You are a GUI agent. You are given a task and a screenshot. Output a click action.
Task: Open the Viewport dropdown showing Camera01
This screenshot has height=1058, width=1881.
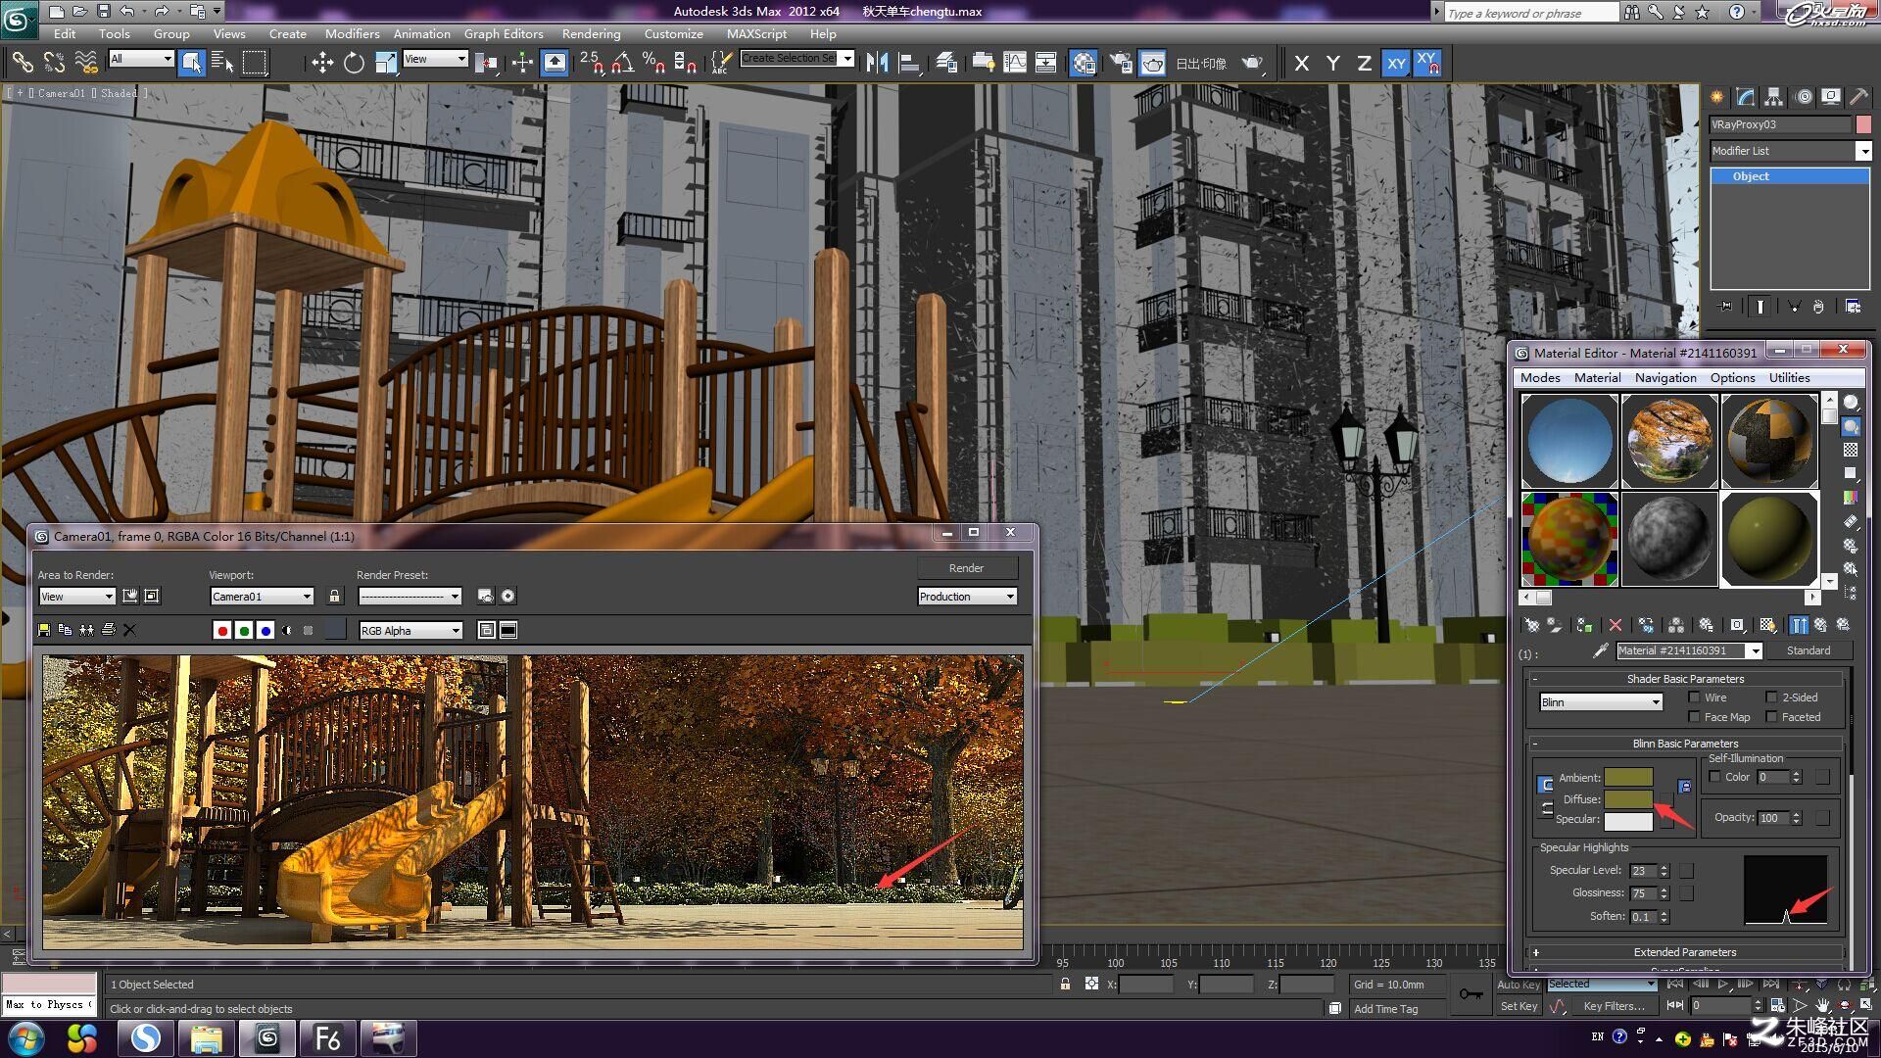tap(262, 597)
